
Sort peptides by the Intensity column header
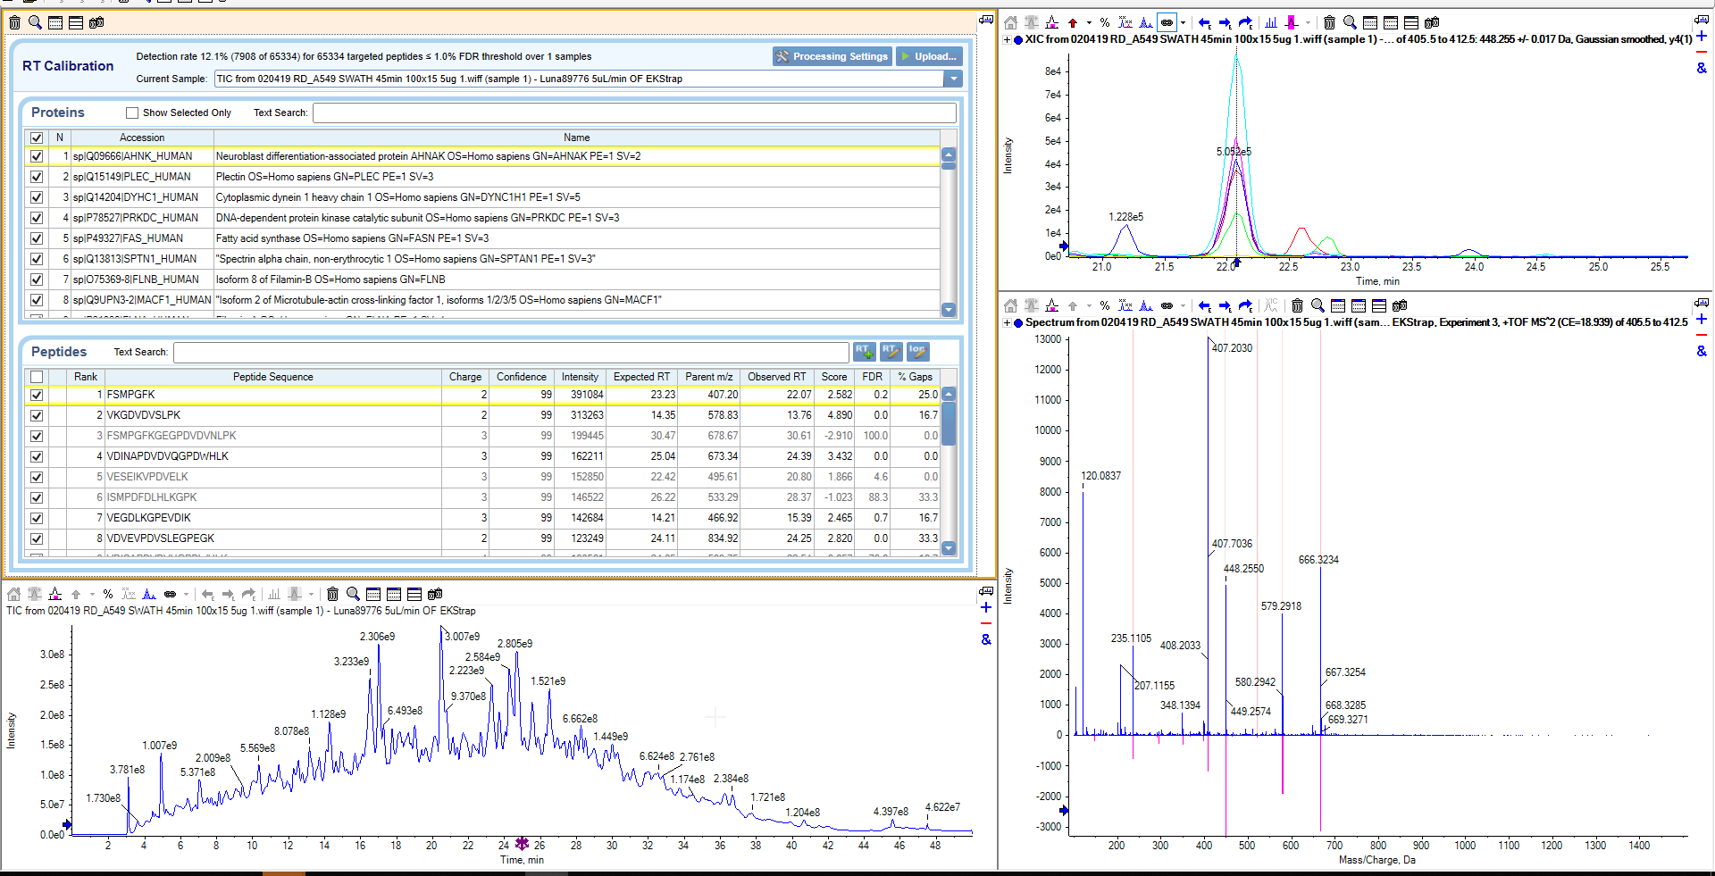(x=580, y=377)
